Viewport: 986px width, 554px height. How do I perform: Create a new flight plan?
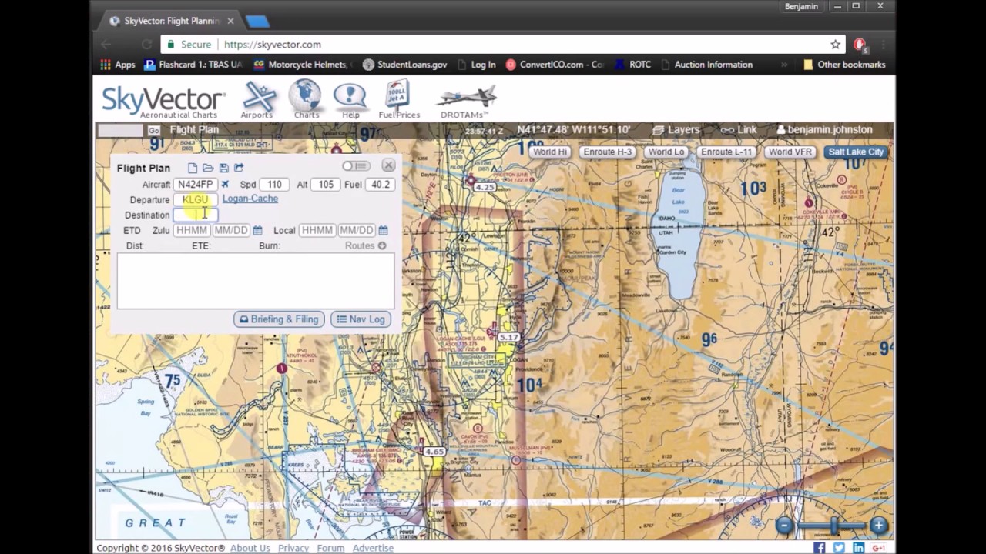click(192, 168)
